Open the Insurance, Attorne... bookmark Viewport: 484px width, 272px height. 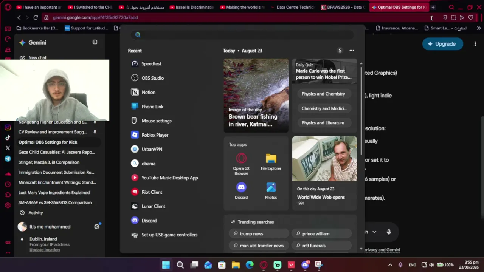click(397, 28)
